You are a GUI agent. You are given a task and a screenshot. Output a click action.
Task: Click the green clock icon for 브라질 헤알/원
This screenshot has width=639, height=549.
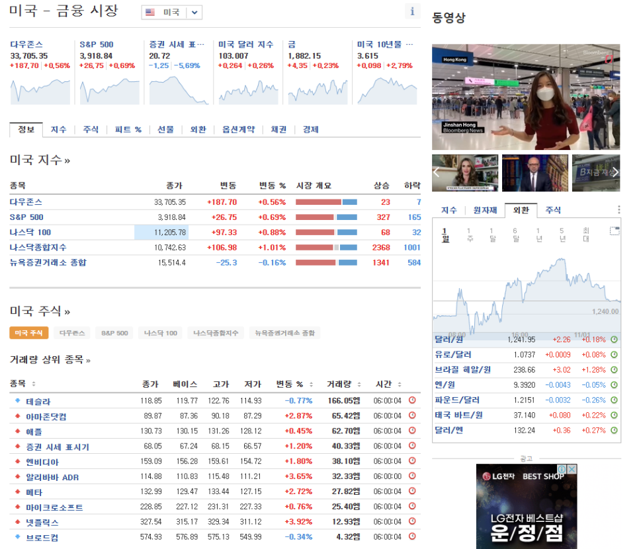pos(614,369)
